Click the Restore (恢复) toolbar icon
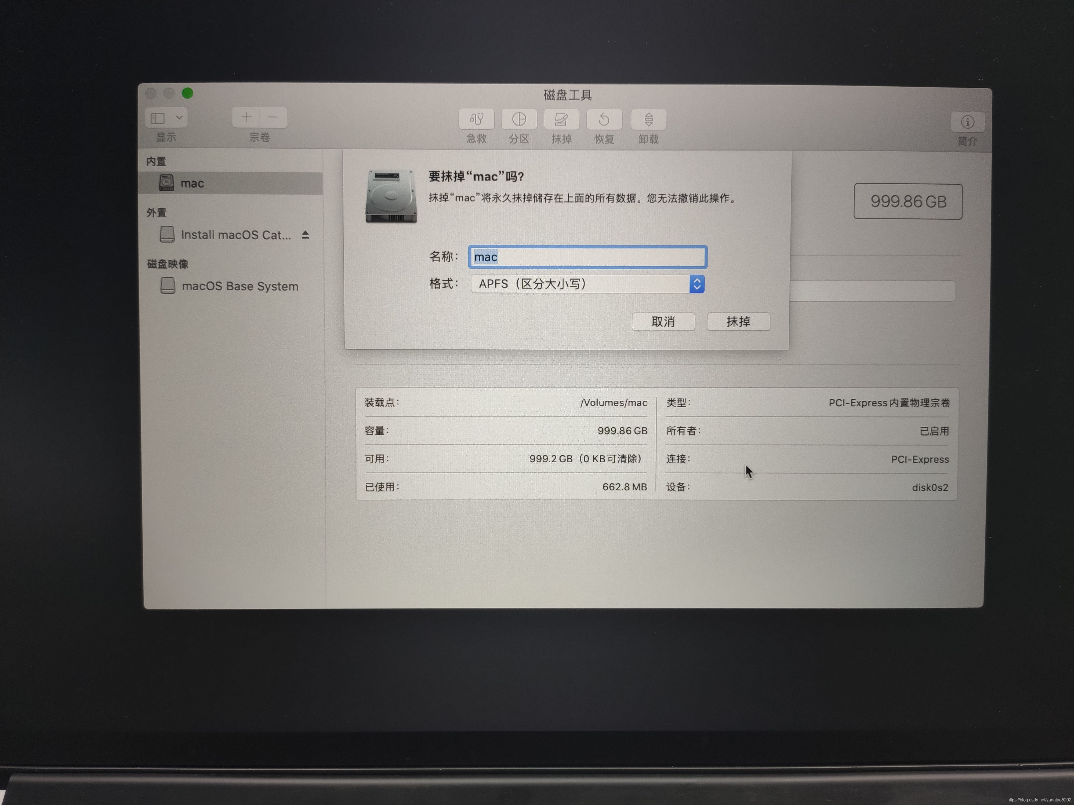Screen dimensions: 1074x805 click(604, 119)
